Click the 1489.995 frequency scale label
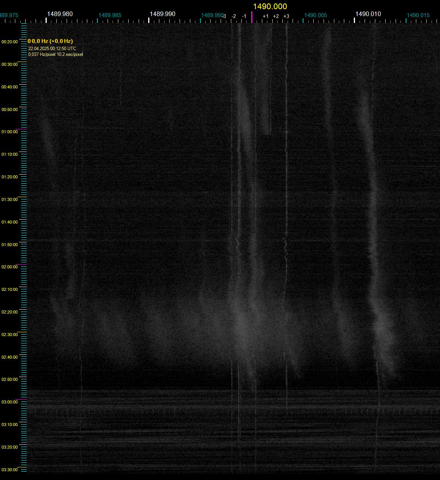Viewport: 440px width, 480px height. 213,15
